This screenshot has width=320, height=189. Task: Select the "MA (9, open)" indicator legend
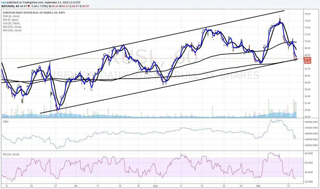click(11, 20)
